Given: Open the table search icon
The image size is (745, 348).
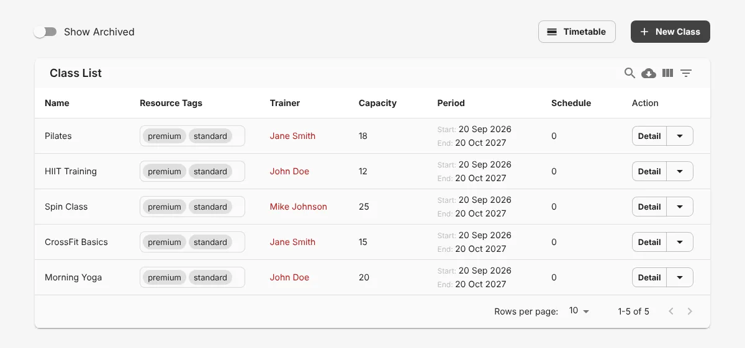Looking at the screenshot, I should coord(630,73).
